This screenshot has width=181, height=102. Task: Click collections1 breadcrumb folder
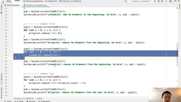pyautogui.click(x=51, y=1)
